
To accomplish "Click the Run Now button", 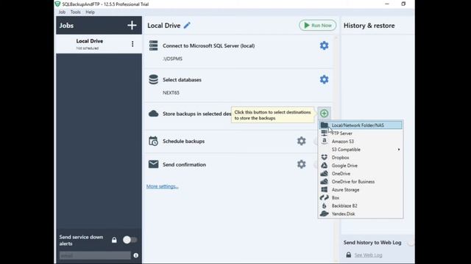I will [317, 26].
